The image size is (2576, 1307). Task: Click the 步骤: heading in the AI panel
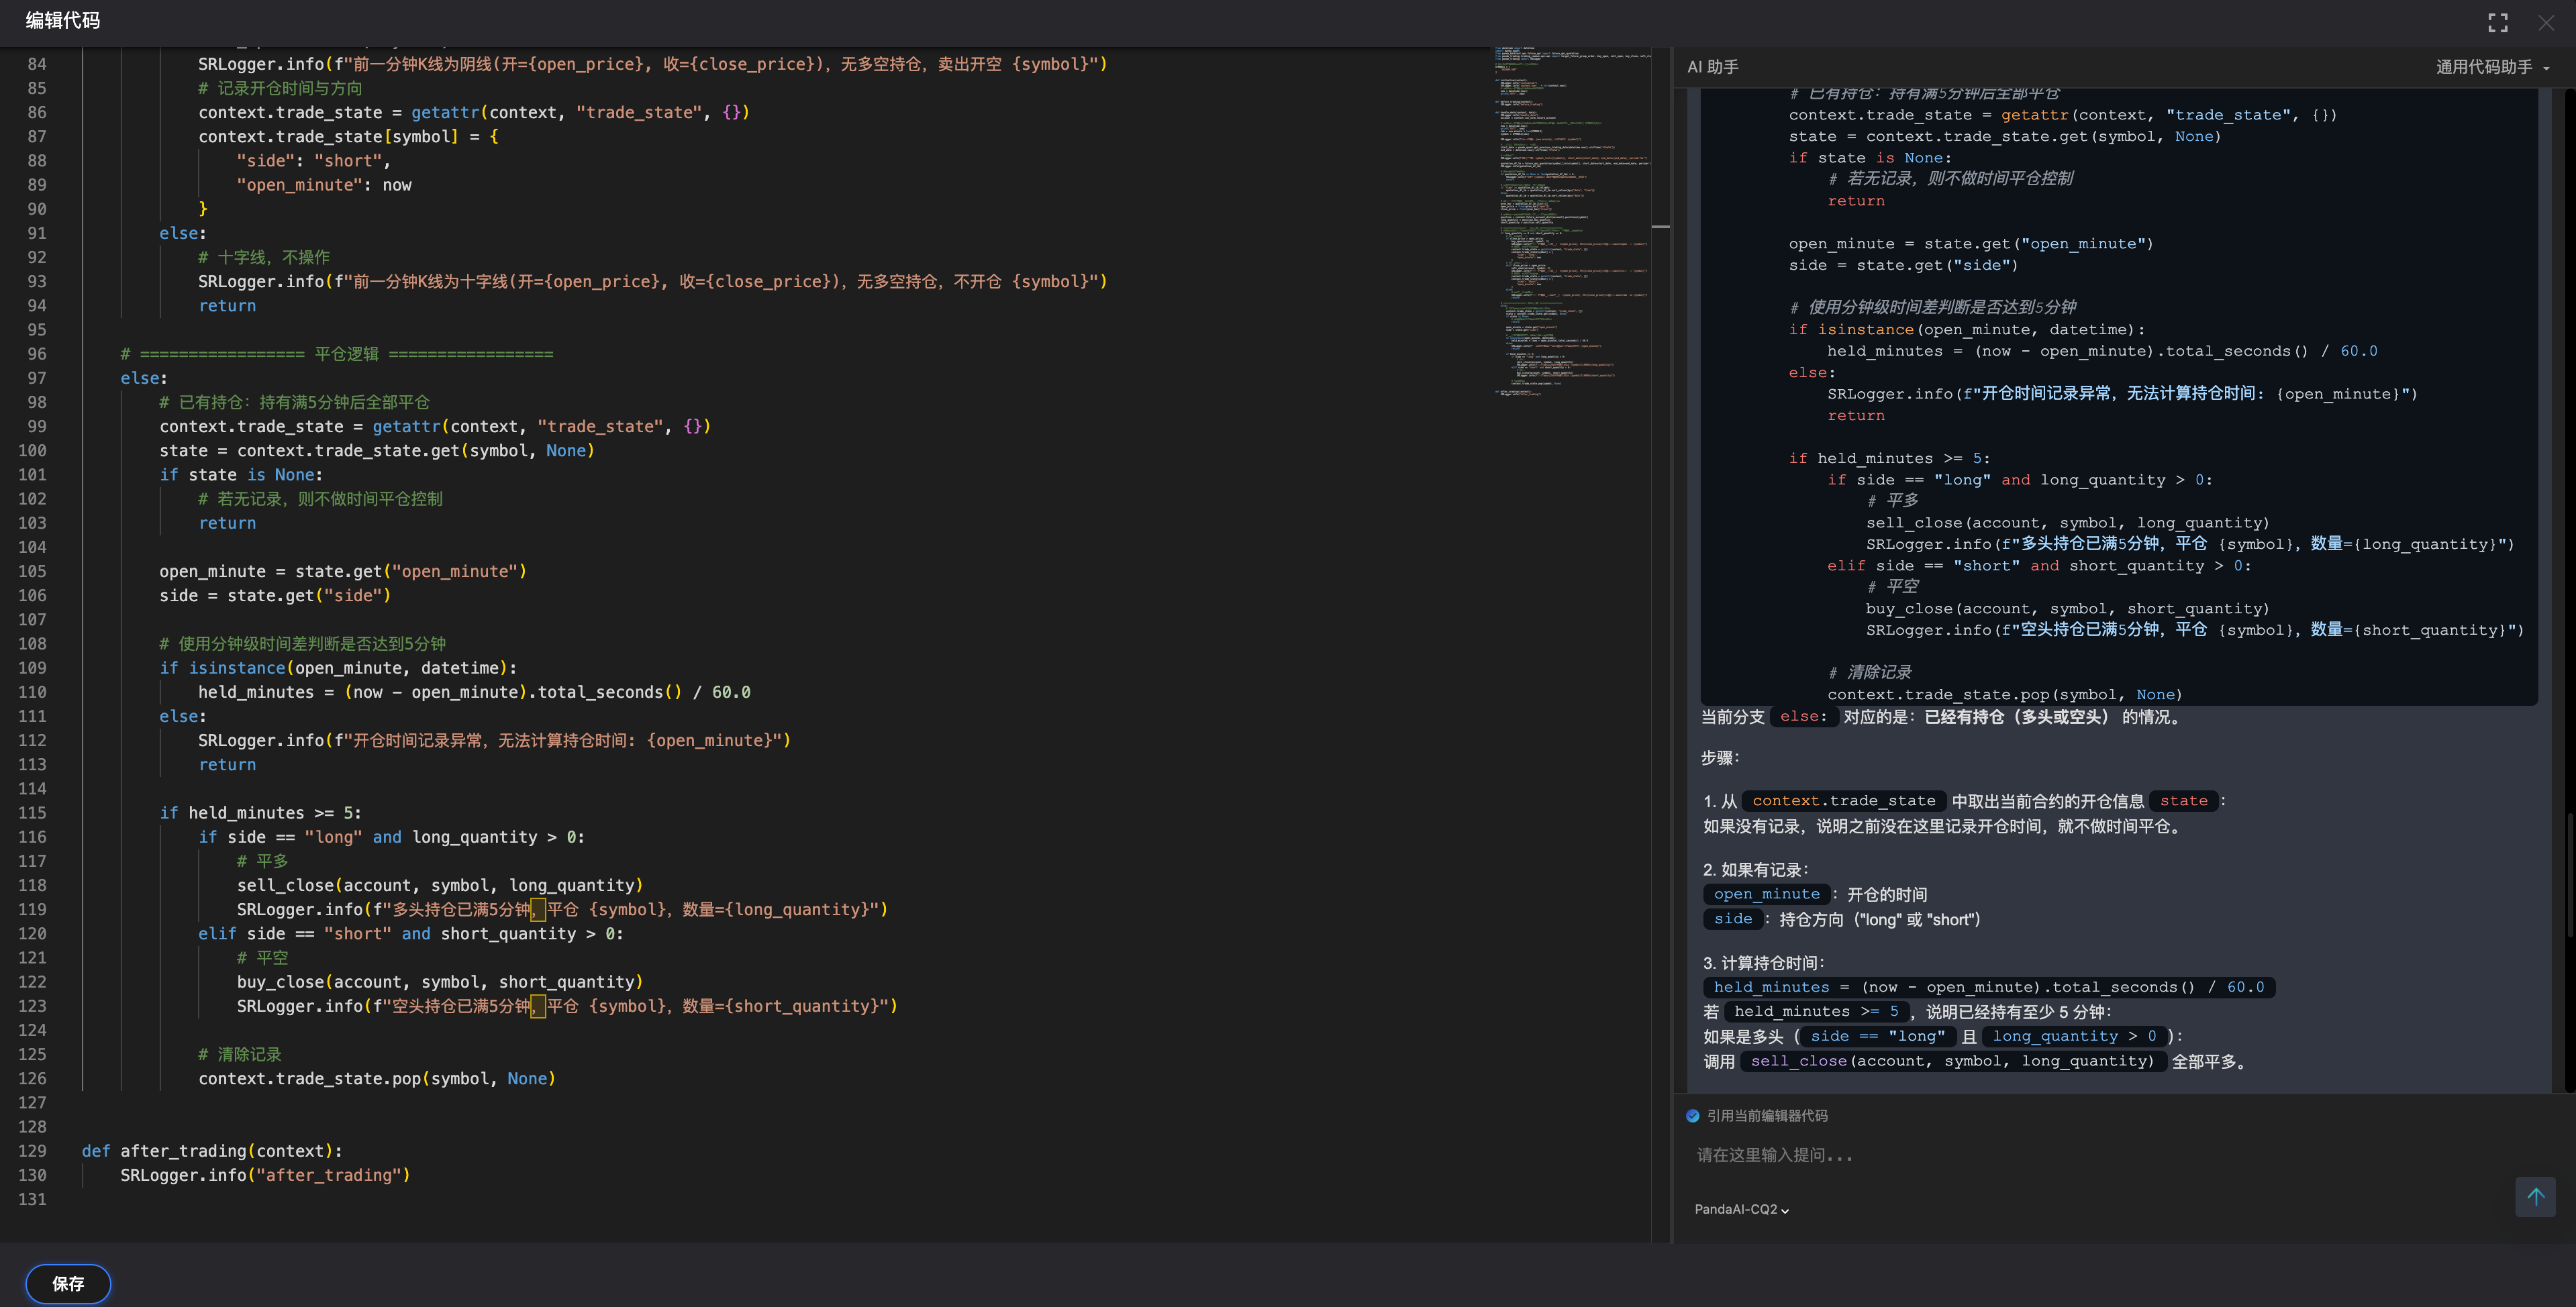coord(1720,758)
